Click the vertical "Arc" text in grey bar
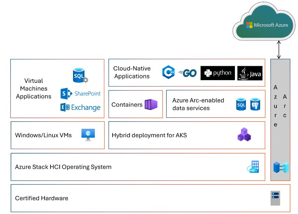298x214 pixels. click(285, 106)
